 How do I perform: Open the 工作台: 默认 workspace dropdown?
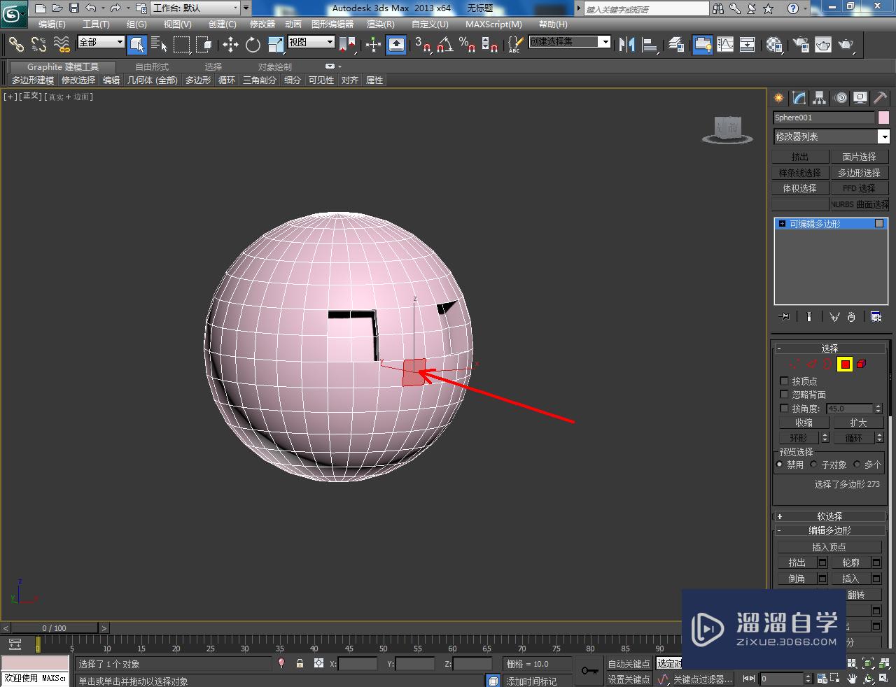click(197, 8)
